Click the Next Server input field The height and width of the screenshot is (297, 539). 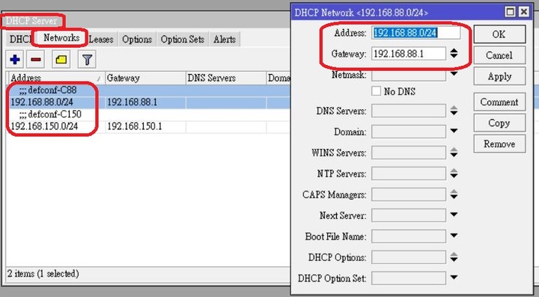pyautogui.click(x=409, y=215)
